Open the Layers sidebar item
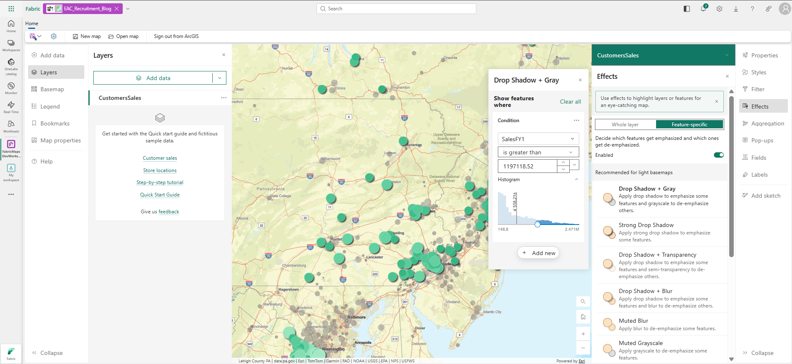 (56, 72)
